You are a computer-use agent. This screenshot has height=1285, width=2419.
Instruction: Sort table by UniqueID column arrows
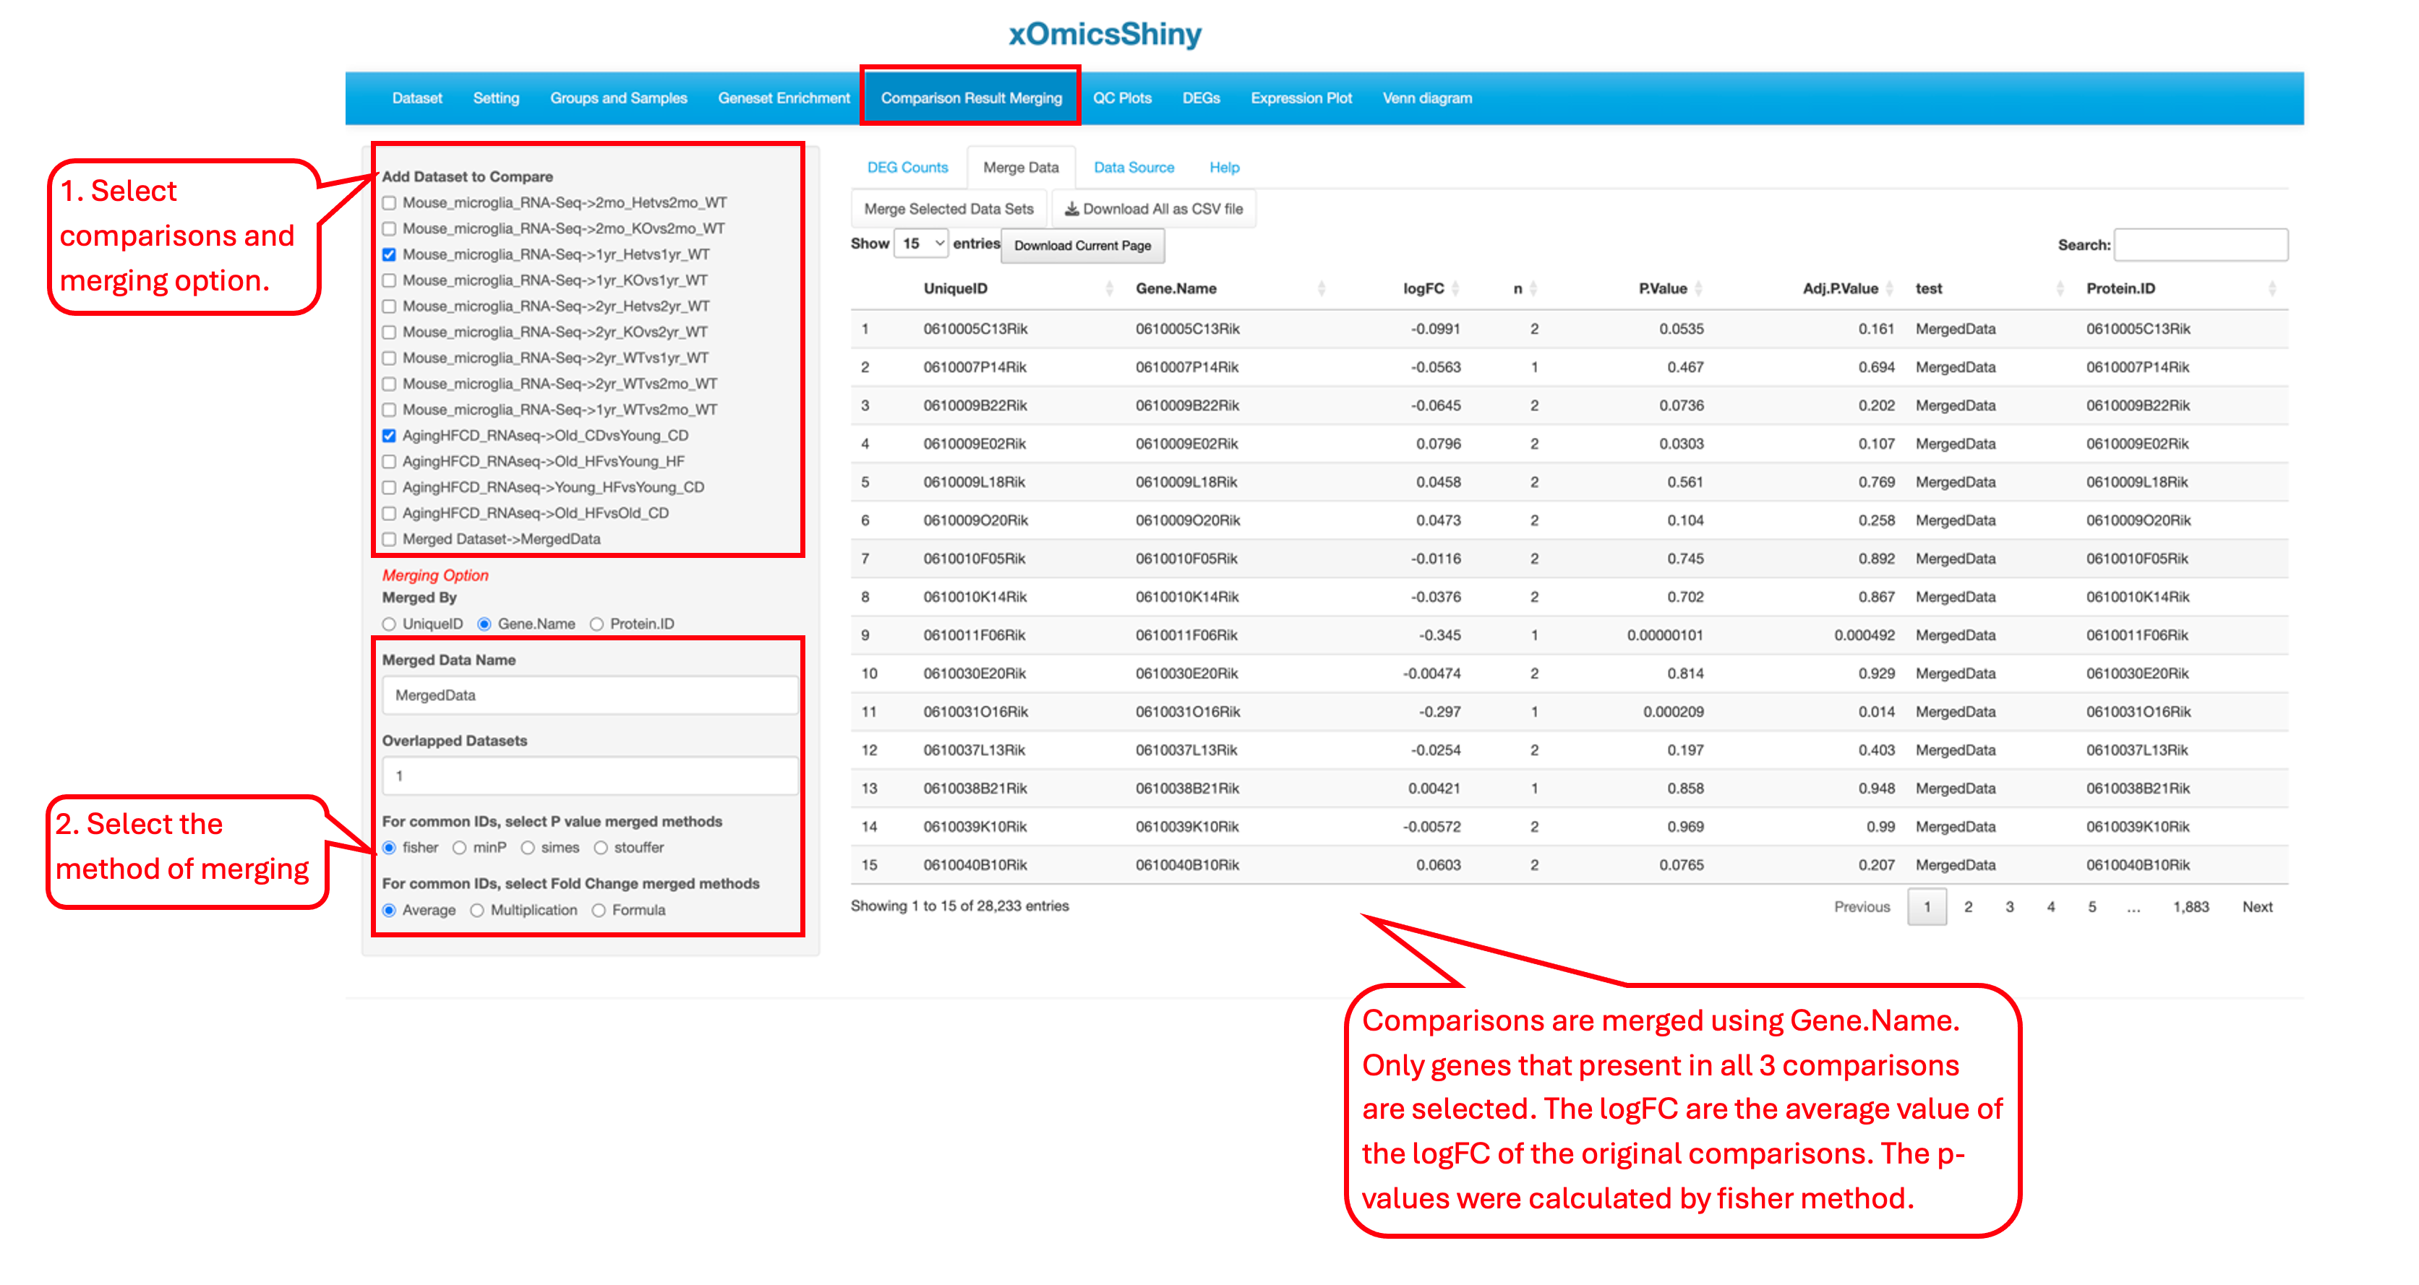(1110, 288)
